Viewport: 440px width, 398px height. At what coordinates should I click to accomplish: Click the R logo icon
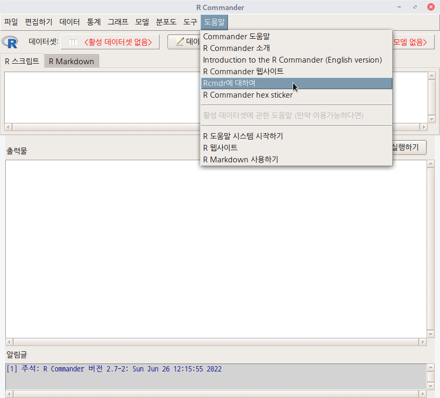[10, 42]
